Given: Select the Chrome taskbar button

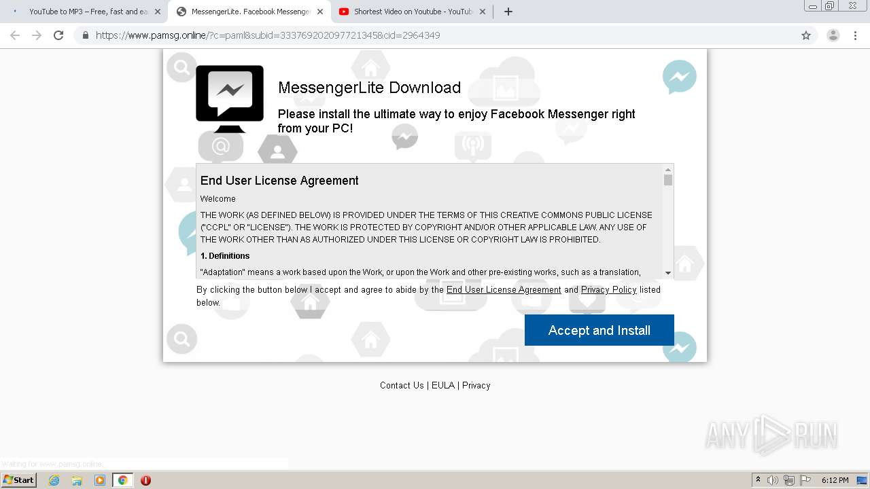Looking at the screenshot, I should coord(122,480).
